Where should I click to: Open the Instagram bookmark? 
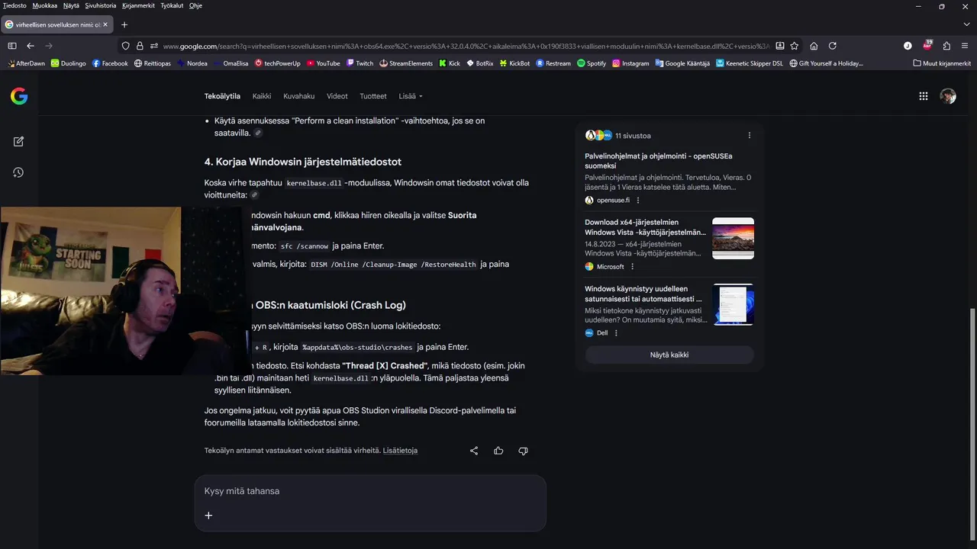point(630,63)
